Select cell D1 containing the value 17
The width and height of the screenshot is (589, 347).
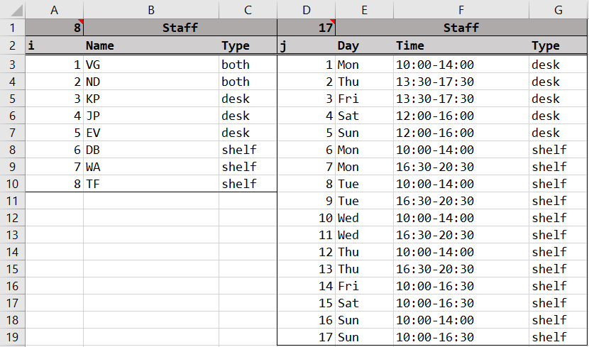[306, 28]
